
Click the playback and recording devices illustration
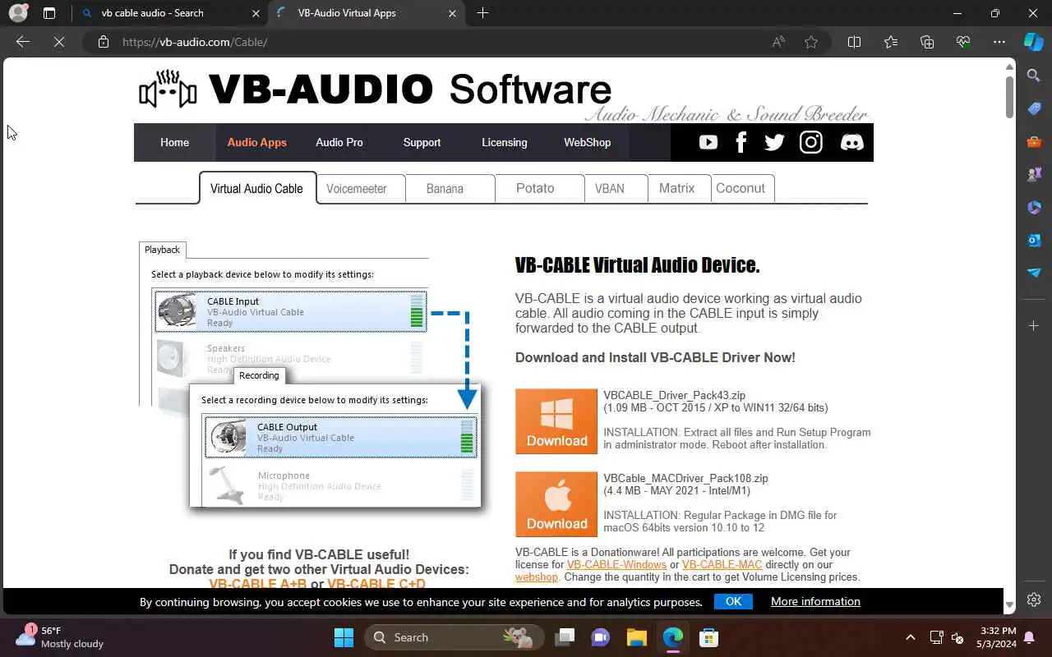311,375
